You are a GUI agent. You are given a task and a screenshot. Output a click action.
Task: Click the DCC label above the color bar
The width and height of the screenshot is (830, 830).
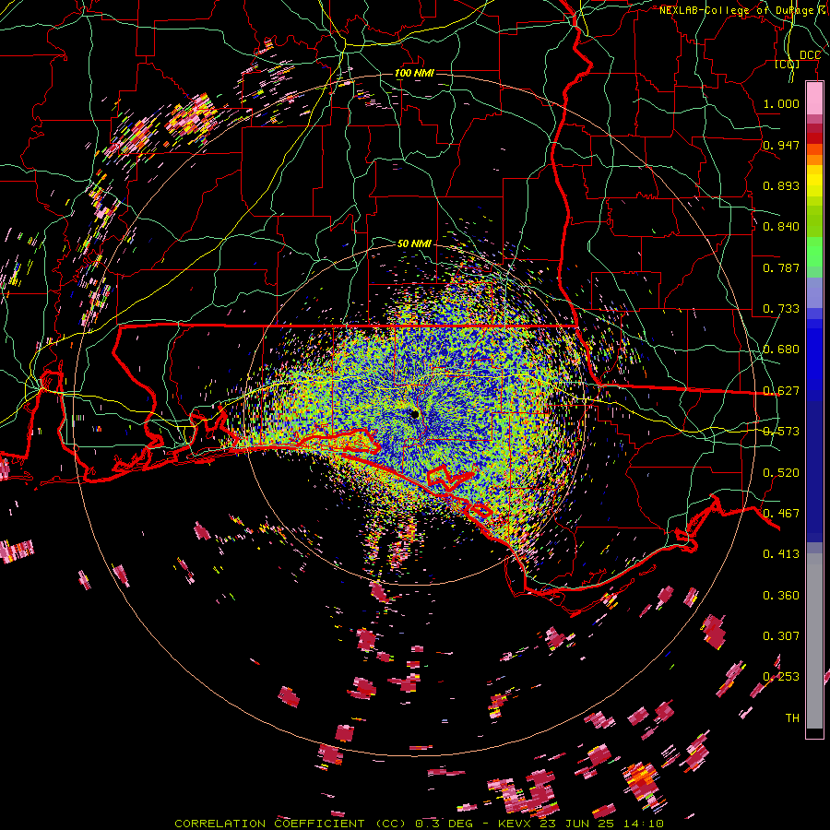coord(810,55)
